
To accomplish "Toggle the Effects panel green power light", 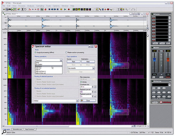I will point(152,14).
